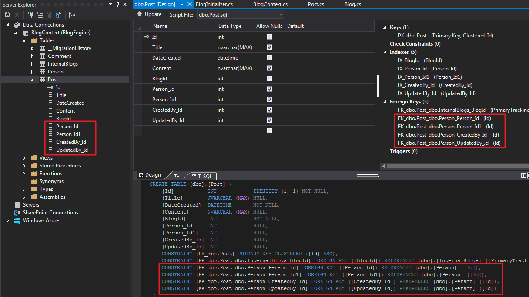Viewport: 529px width, 297px height.
Task: Click the Update button
Action: [x=149, y=14]
